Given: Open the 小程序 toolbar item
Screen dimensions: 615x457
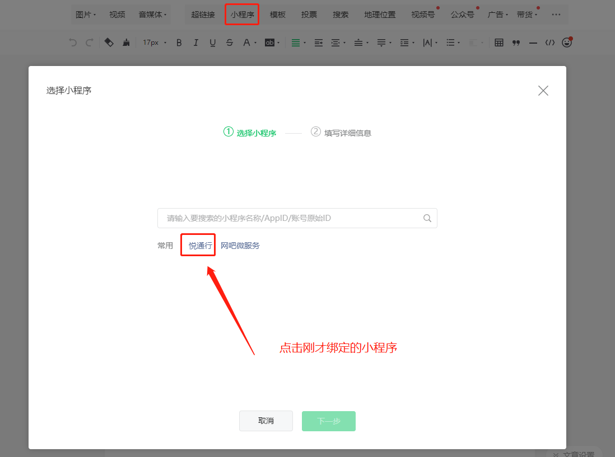Looking at the screenshot, I should (x=242, y=15).
